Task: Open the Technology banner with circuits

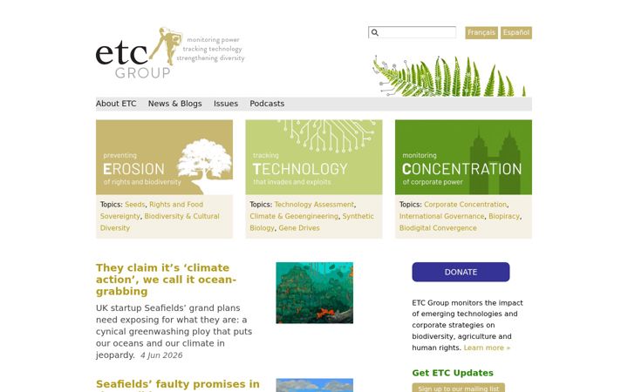Action: [314, 157]
